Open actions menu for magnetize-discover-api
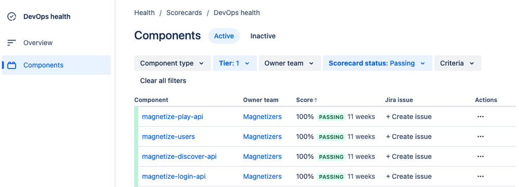Viewport: 519px width, 187px height. 481,156
